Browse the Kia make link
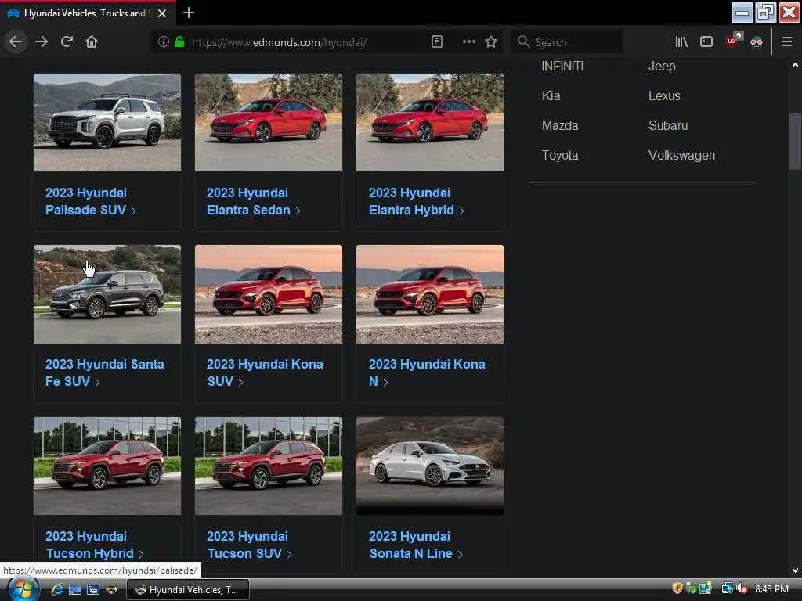This screenshot has height=601, width=802. click(x=551, y=95)
